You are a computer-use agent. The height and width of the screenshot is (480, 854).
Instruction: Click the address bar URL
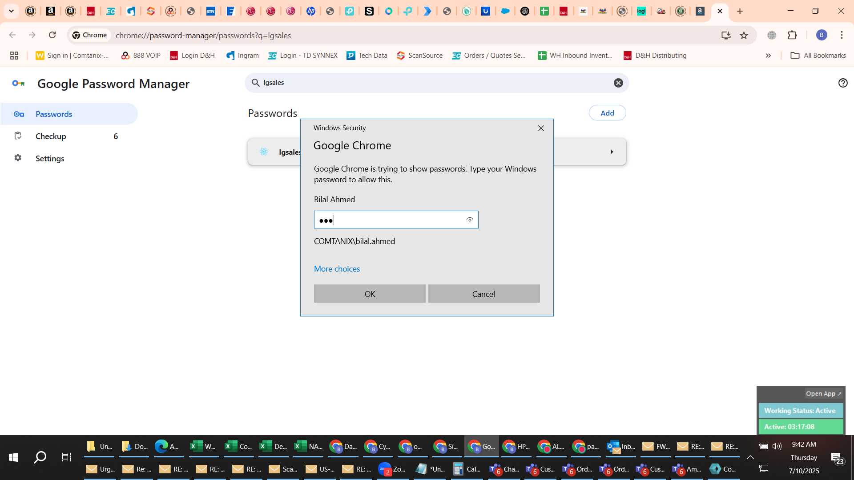[x=203, y=35]
